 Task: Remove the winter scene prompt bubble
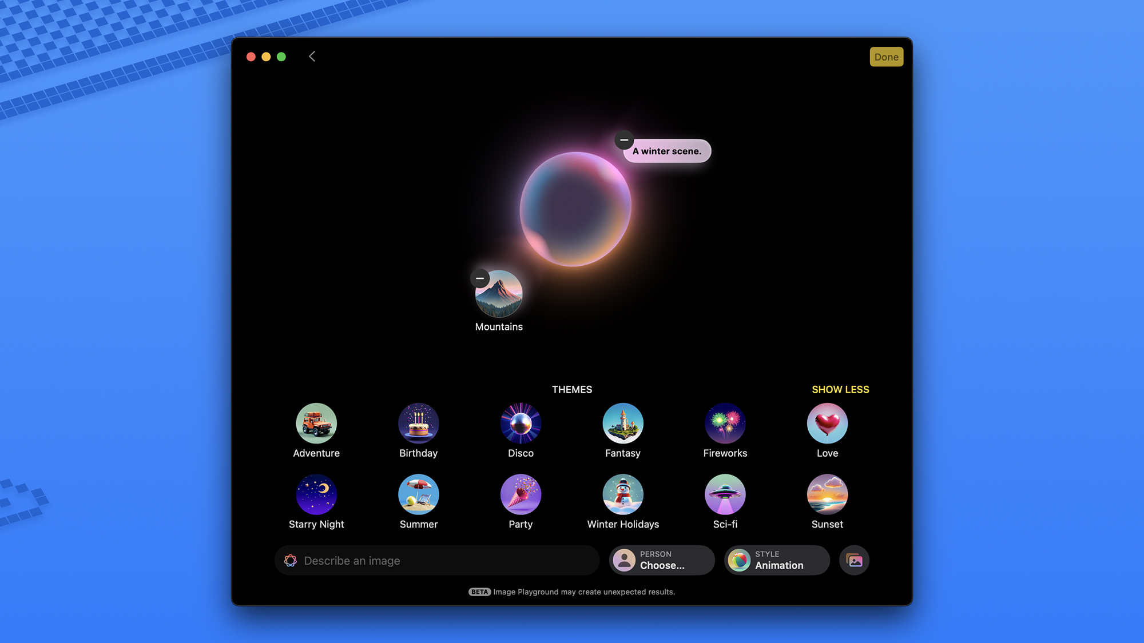click(623, 140)
